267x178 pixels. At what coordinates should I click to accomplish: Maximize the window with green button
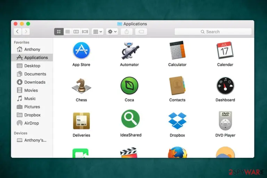pyautogui.click(x=28, y=24)
